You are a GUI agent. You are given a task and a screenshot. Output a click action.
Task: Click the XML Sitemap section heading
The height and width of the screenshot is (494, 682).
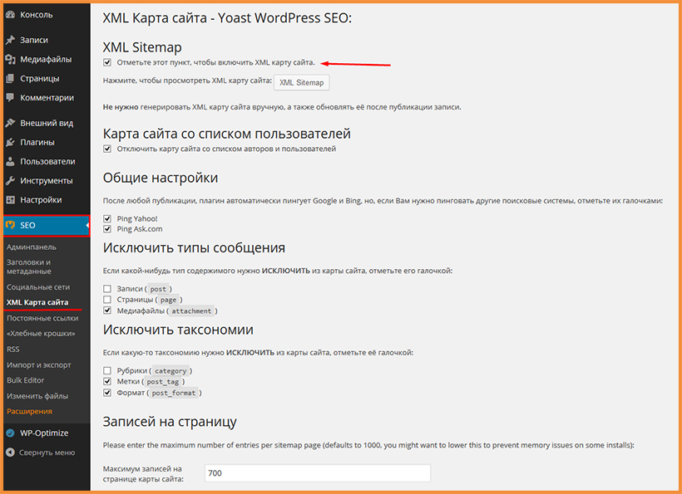tap(142, 47)
